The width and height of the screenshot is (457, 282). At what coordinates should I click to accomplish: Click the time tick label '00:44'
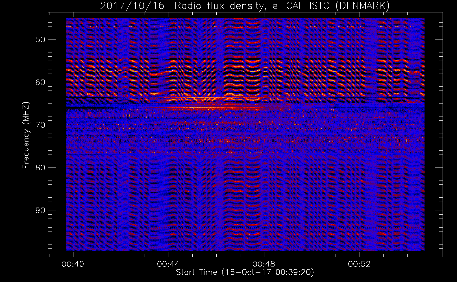pos(169,264)
